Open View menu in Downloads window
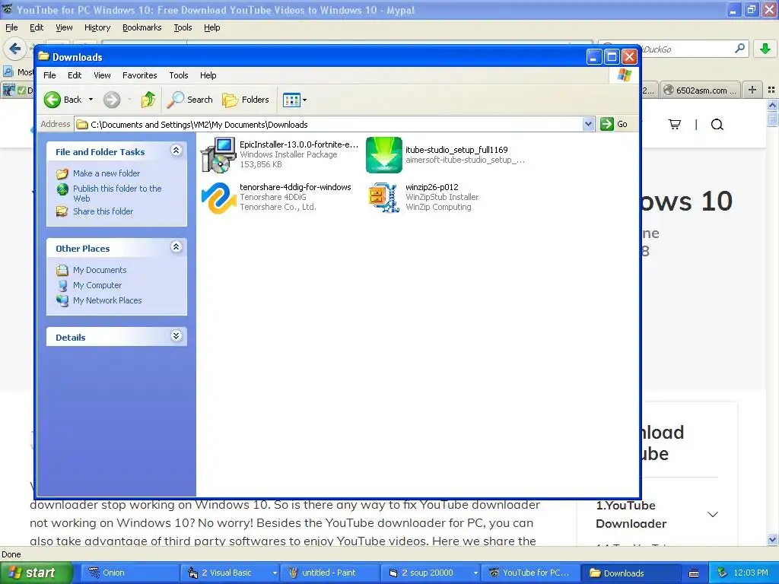Viewport: 779px width, 584px height. coord(102,75)
